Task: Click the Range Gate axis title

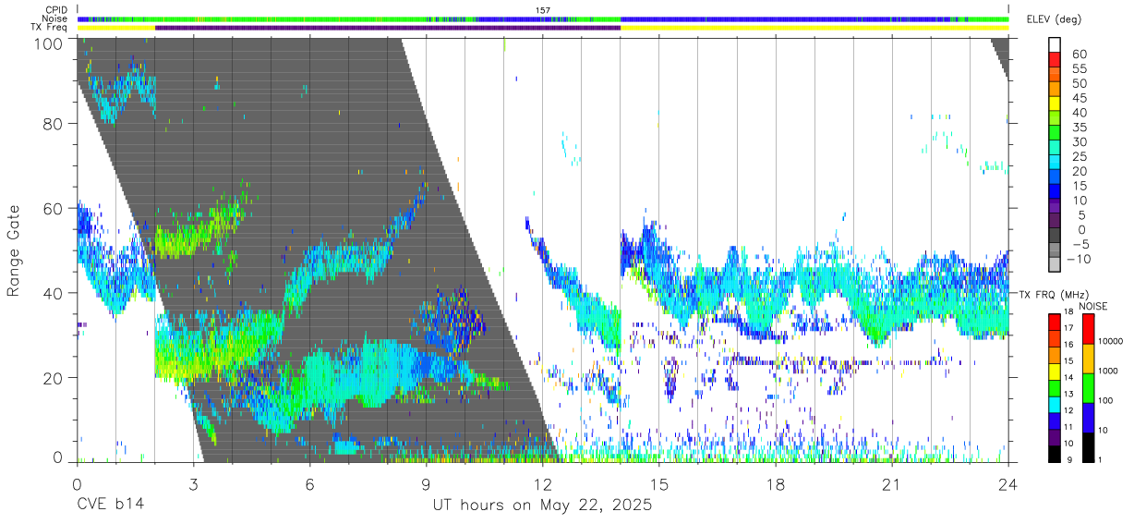Action: click(14, 250)
